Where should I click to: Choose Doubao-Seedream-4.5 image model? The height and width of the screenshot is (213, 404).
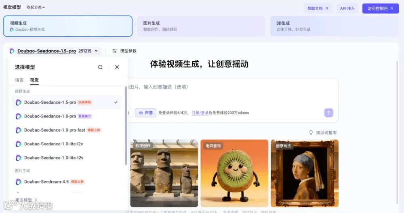67,182
